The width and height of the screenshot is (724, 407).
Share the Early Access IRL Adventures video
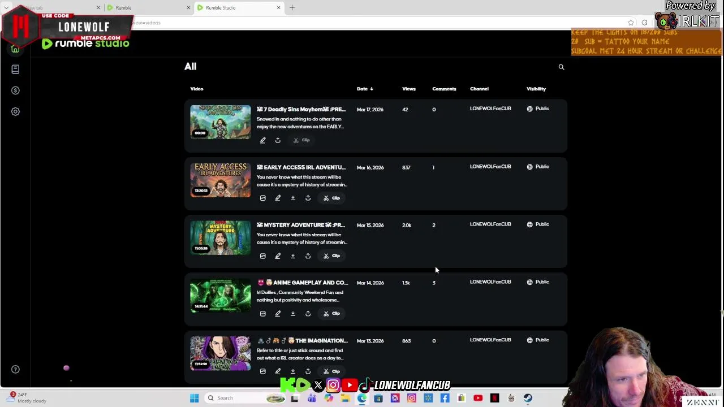pos(308,198)
